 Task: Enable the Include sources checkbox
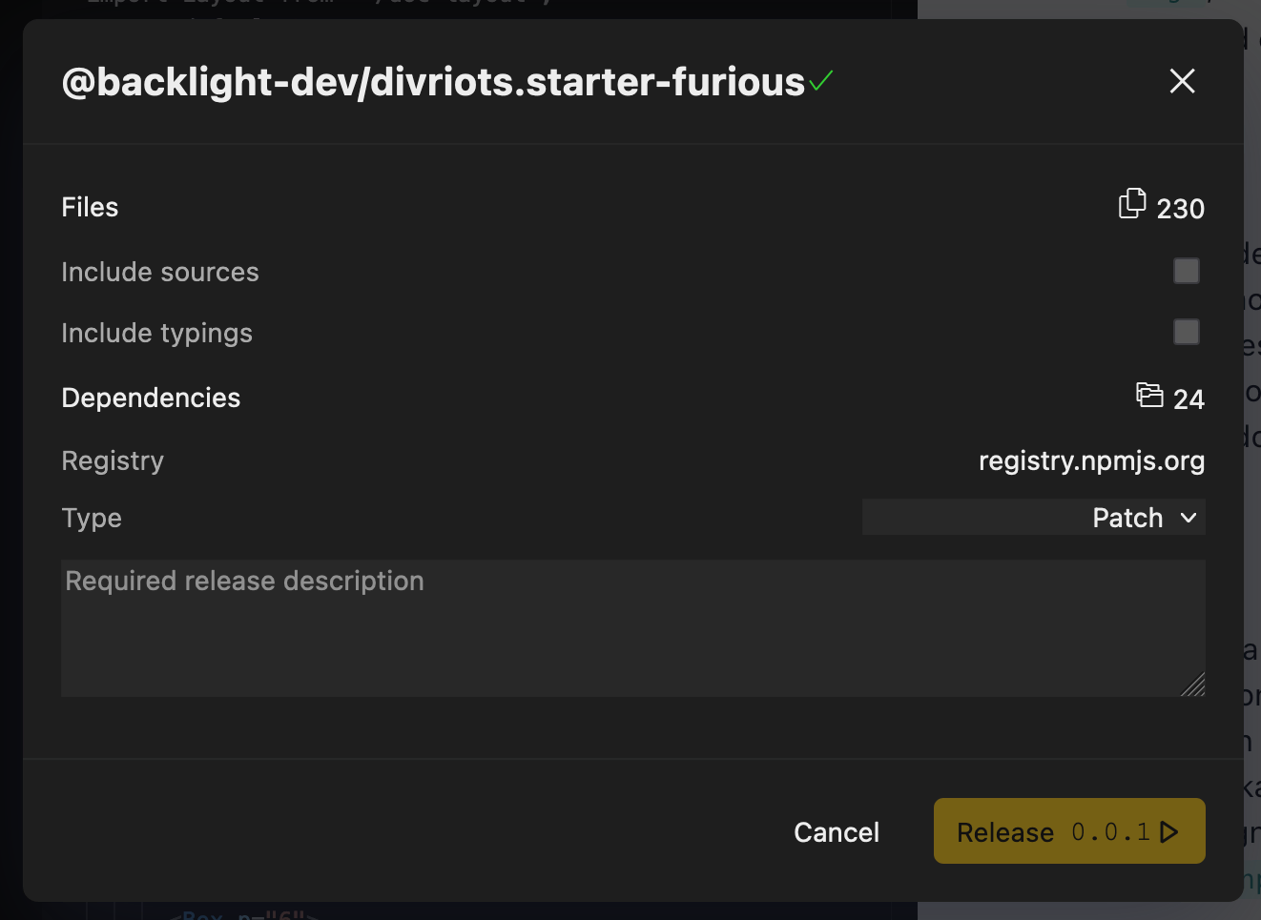pyautogui.click(x=1186, y=272)
